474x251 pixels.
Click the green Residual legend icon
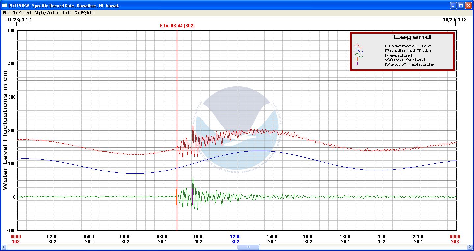pos(358,56)
